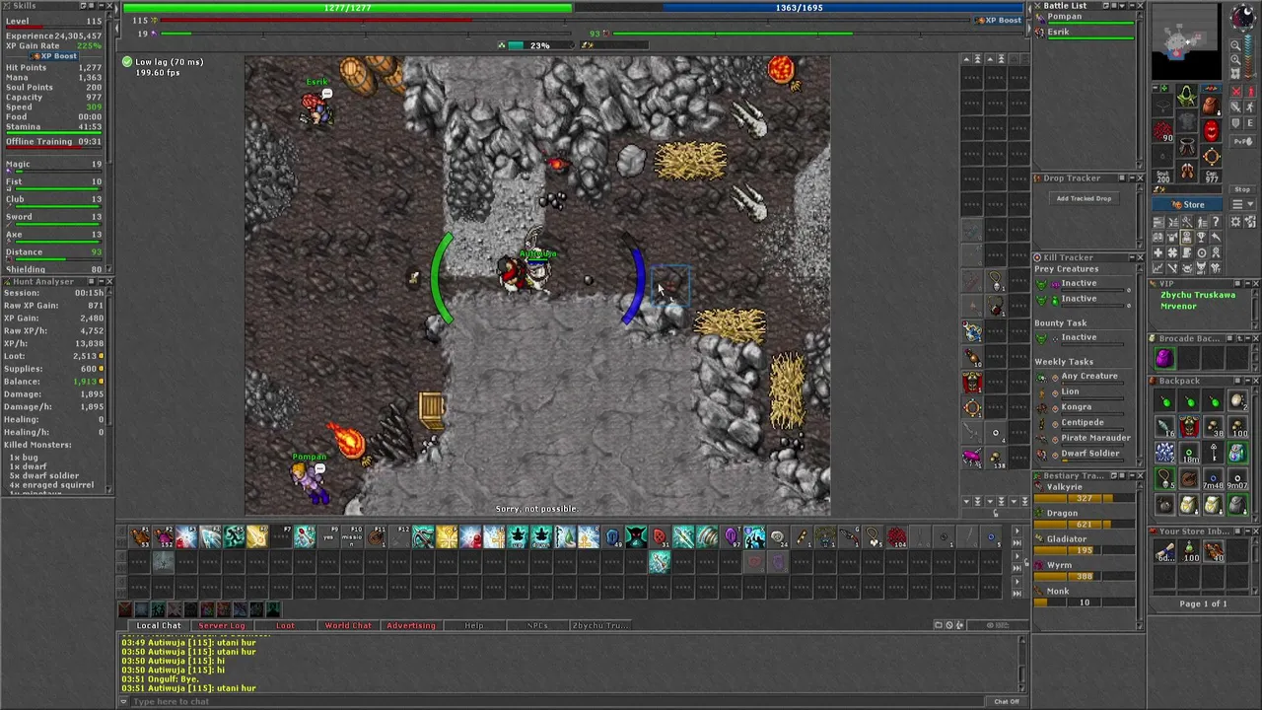
Task: Open the Store button
Action: [x=1187, y=204]
